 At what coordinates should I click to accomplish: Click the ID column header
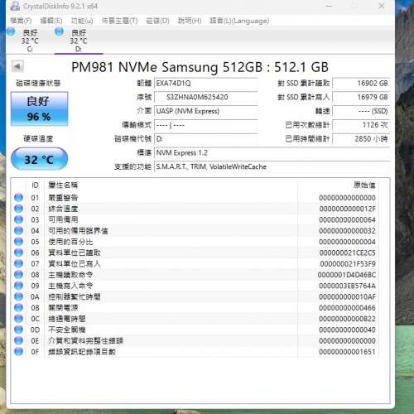35,185
